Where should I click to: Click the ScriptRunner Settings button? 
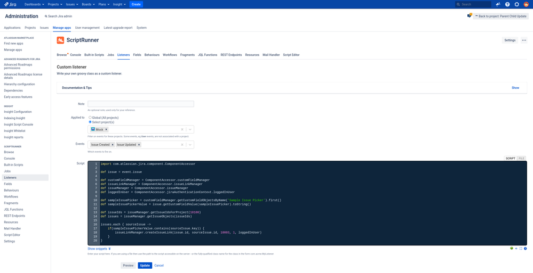[x=510, y=40]
